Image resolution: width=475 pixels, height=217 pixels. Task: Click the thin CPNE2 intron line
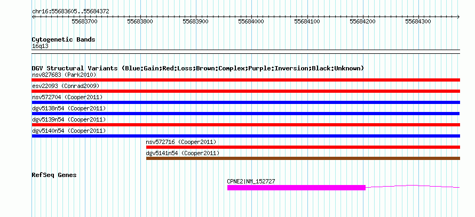point(413,187)
